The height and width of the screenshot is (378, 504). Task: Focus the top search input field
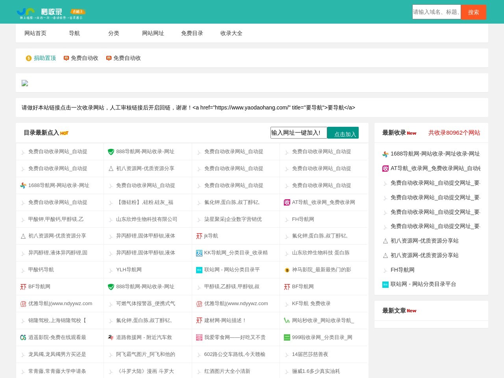pyautogui.click(x=436, y=12)
